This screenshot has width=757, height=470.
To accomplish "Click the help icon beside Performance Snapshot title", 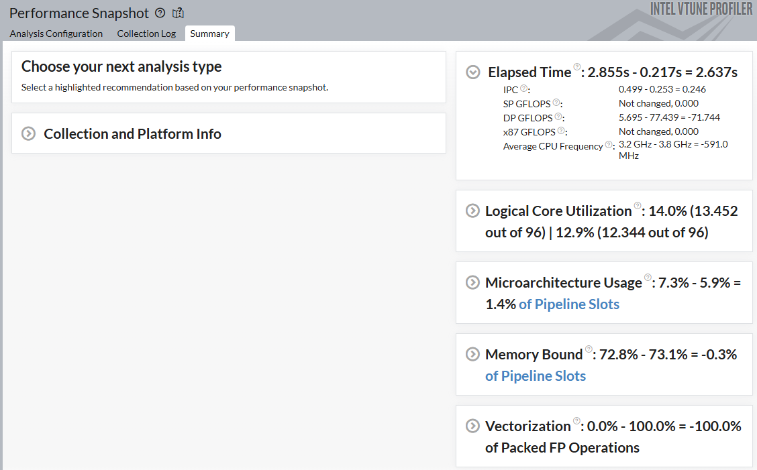I will tap(160, 13).
